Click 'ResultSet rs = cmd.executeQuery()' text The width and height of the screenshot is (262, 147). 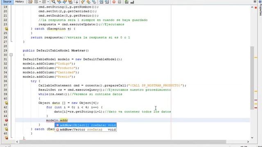click(71, 90)
